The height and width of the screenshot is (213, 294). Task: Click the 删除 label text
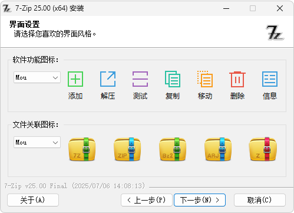click(237, 96)
